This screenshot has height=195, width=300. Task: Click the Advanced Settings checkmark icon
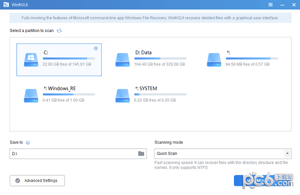coord(17,180)
